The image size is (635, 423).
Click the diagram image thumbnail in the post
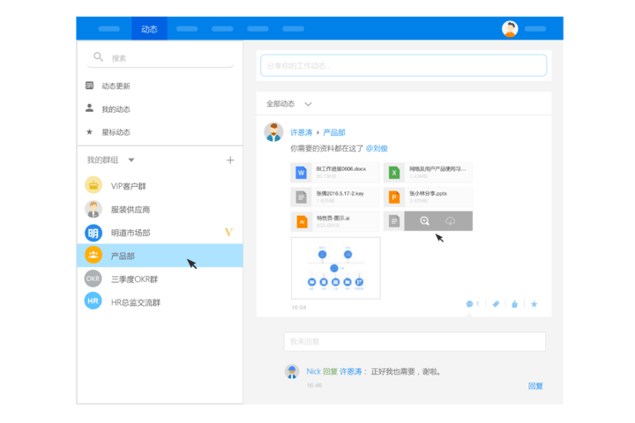(x=335, y=267)
